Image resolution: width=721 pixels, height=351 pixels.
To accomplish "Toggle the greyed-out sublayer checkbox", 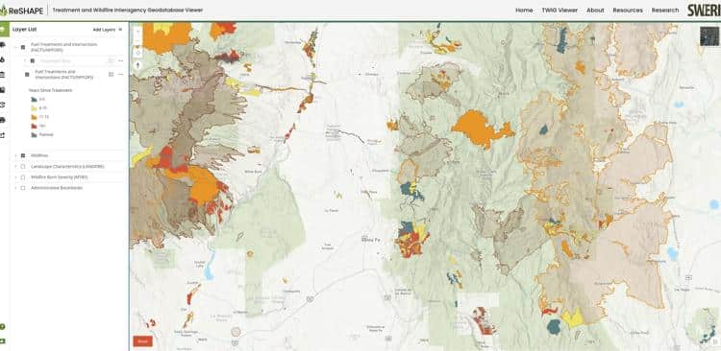I will point(32,60).
